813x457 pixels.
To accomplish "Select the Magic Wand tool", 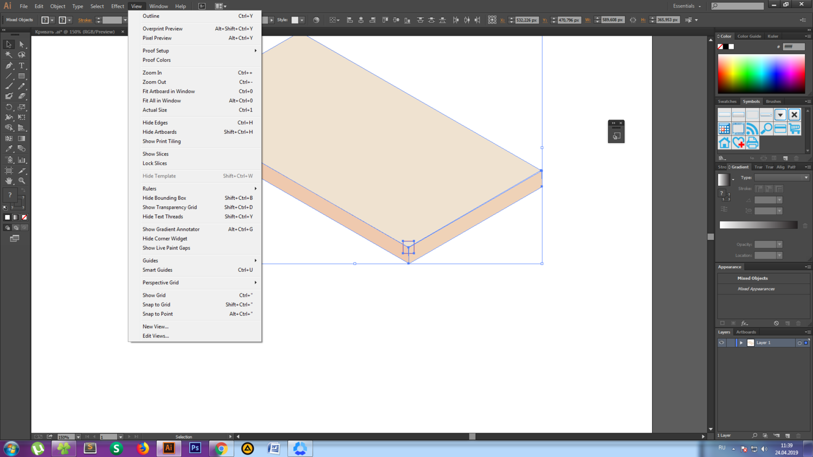I will tap(9, 55).
